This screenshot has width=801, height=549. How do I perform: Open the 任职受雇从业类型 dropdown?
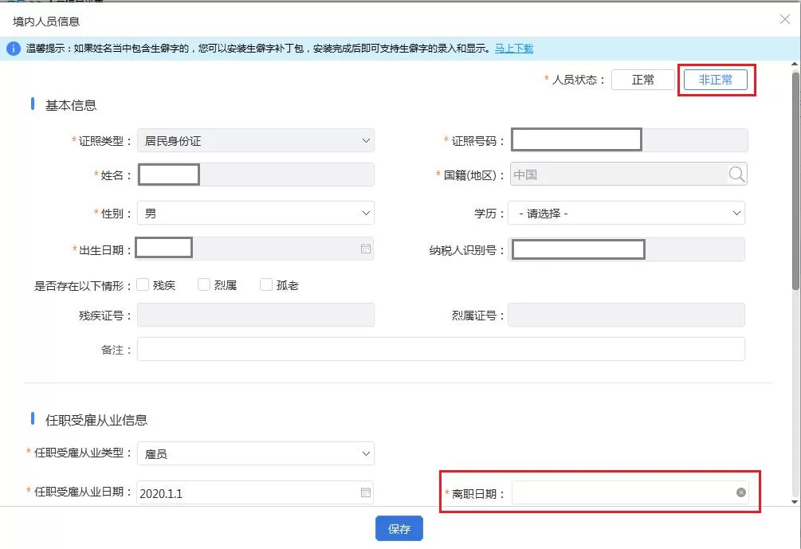pyautogui.click(x=255, y=454)
